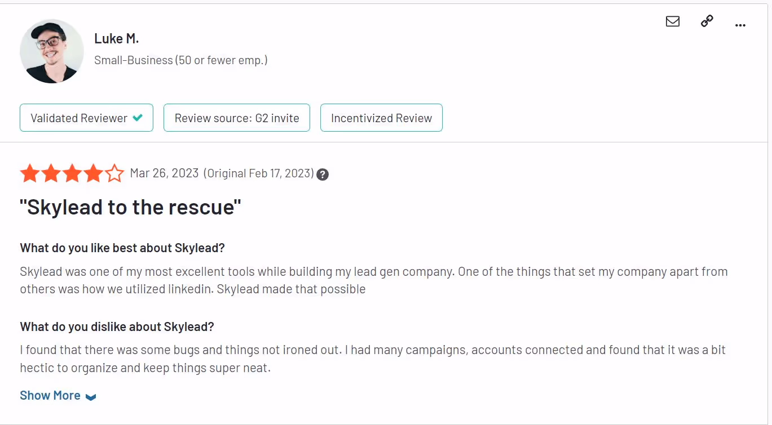Image resolution: width=772 pixels, height=425 pixels.
Task: Open the share via email envelope icon
Action: point(672,21)
